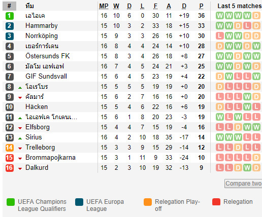Click the blue rank 2 position badge

click(x=10, y=26)
